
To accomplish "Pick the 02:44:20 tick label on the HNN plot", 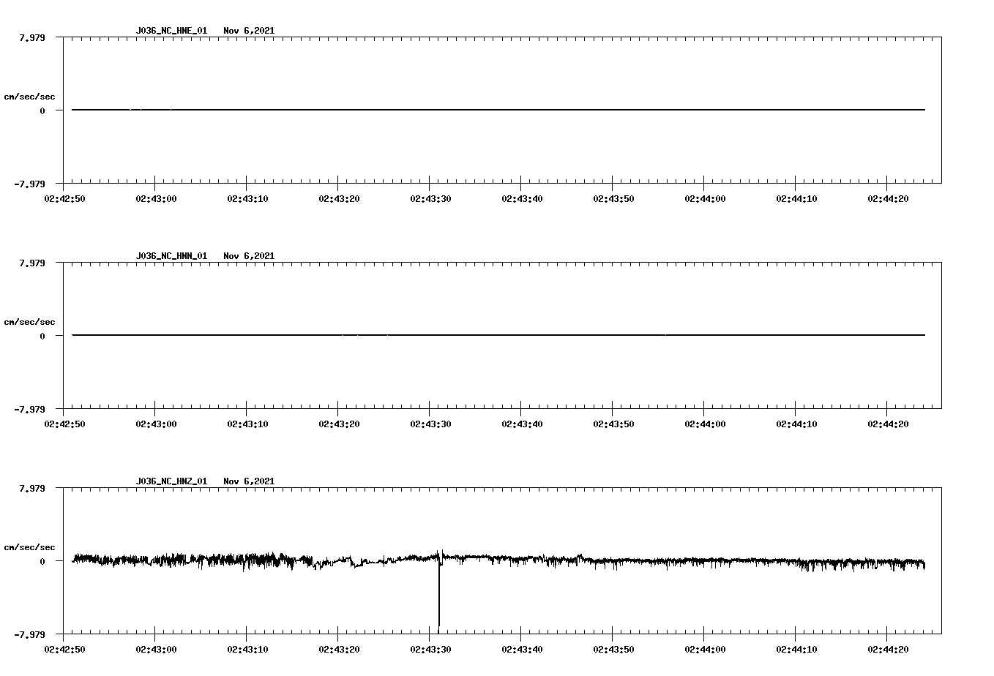I will click(x=887, y=424).
